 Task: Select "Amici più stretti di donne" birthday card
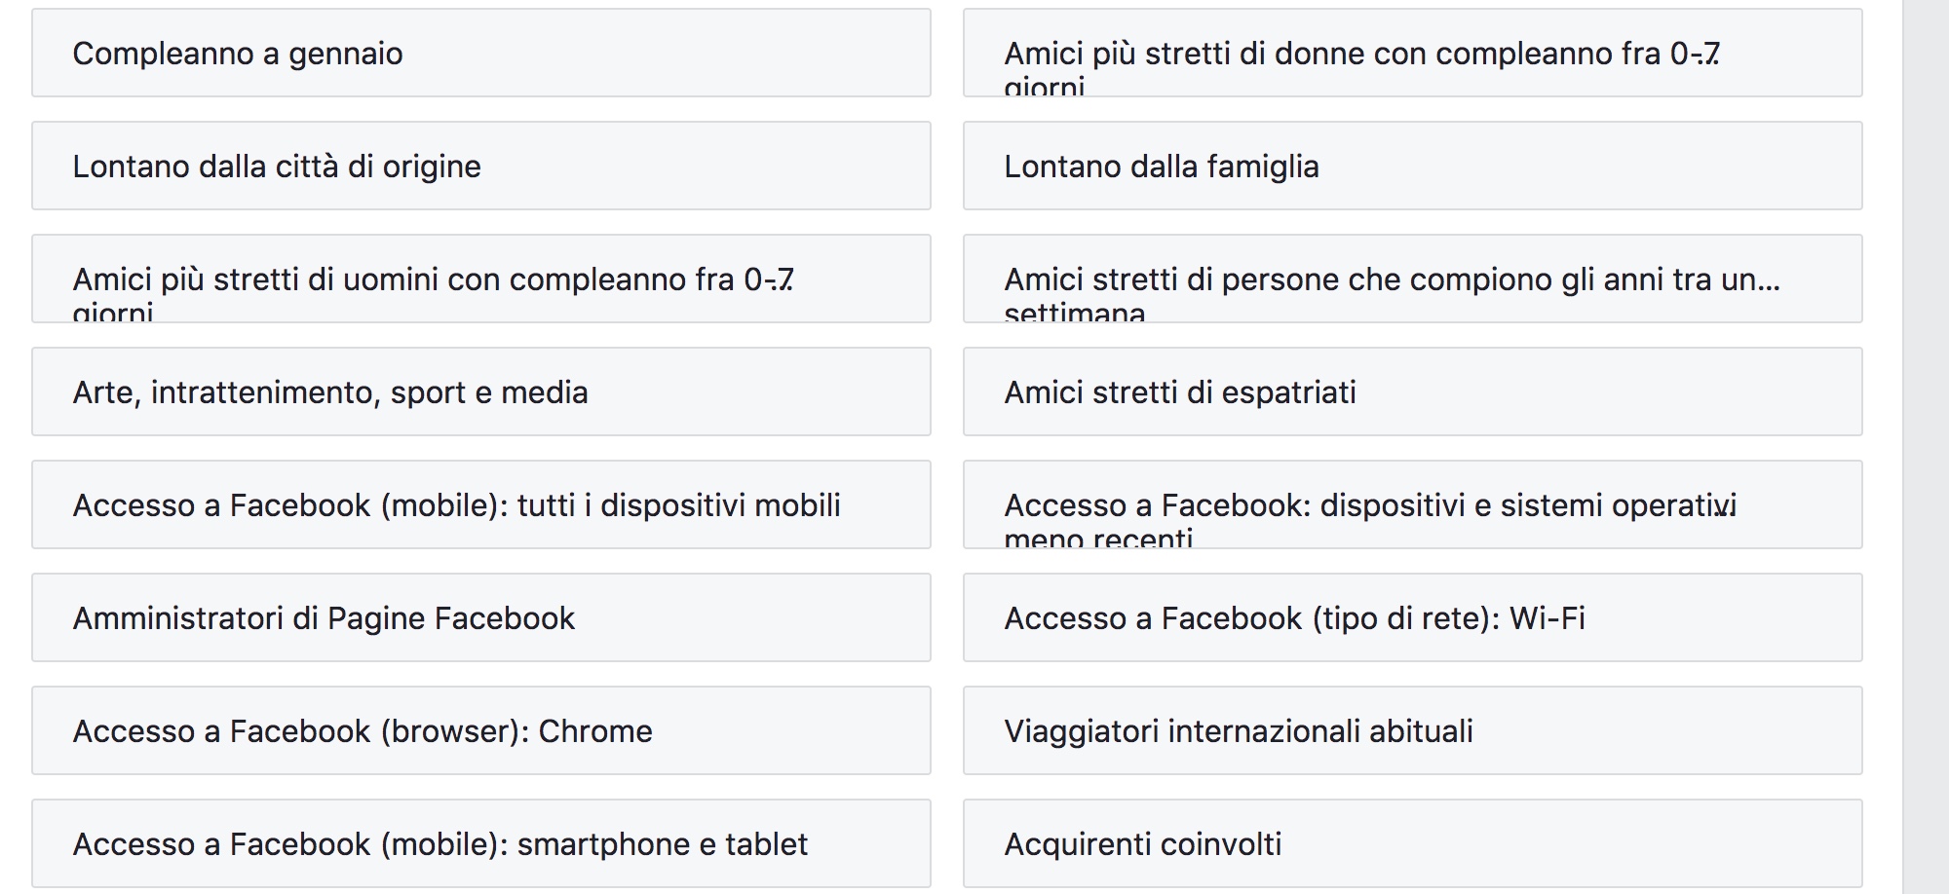[x=1412, y=54]
